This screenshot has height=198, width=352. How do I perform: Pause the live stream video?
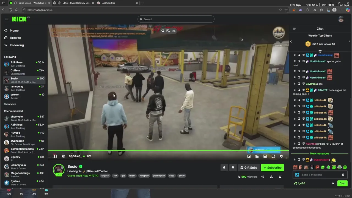(55, 156)
